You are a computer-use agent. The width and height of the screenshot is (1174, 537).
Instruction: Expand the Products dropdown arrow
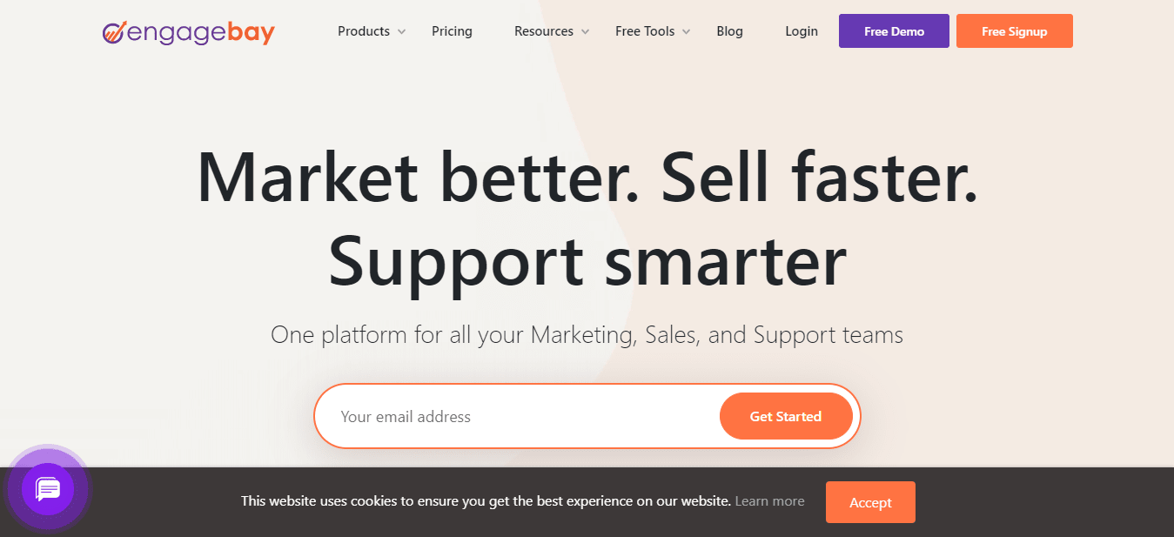[401, 32]
